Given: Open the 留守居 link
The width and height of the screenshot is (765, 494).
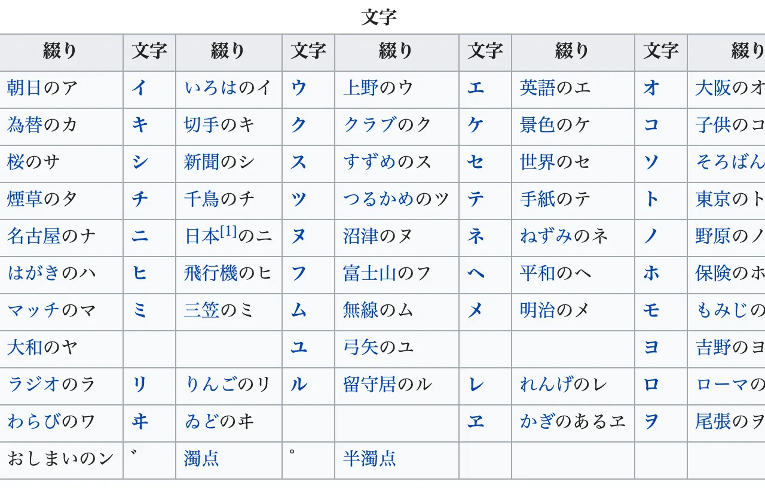Looking at the screenshot, I should [x=370, y=385].
